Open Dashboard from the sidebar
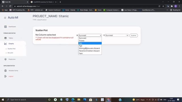Viewport: 182px width, 102px height. coord(12,27)
